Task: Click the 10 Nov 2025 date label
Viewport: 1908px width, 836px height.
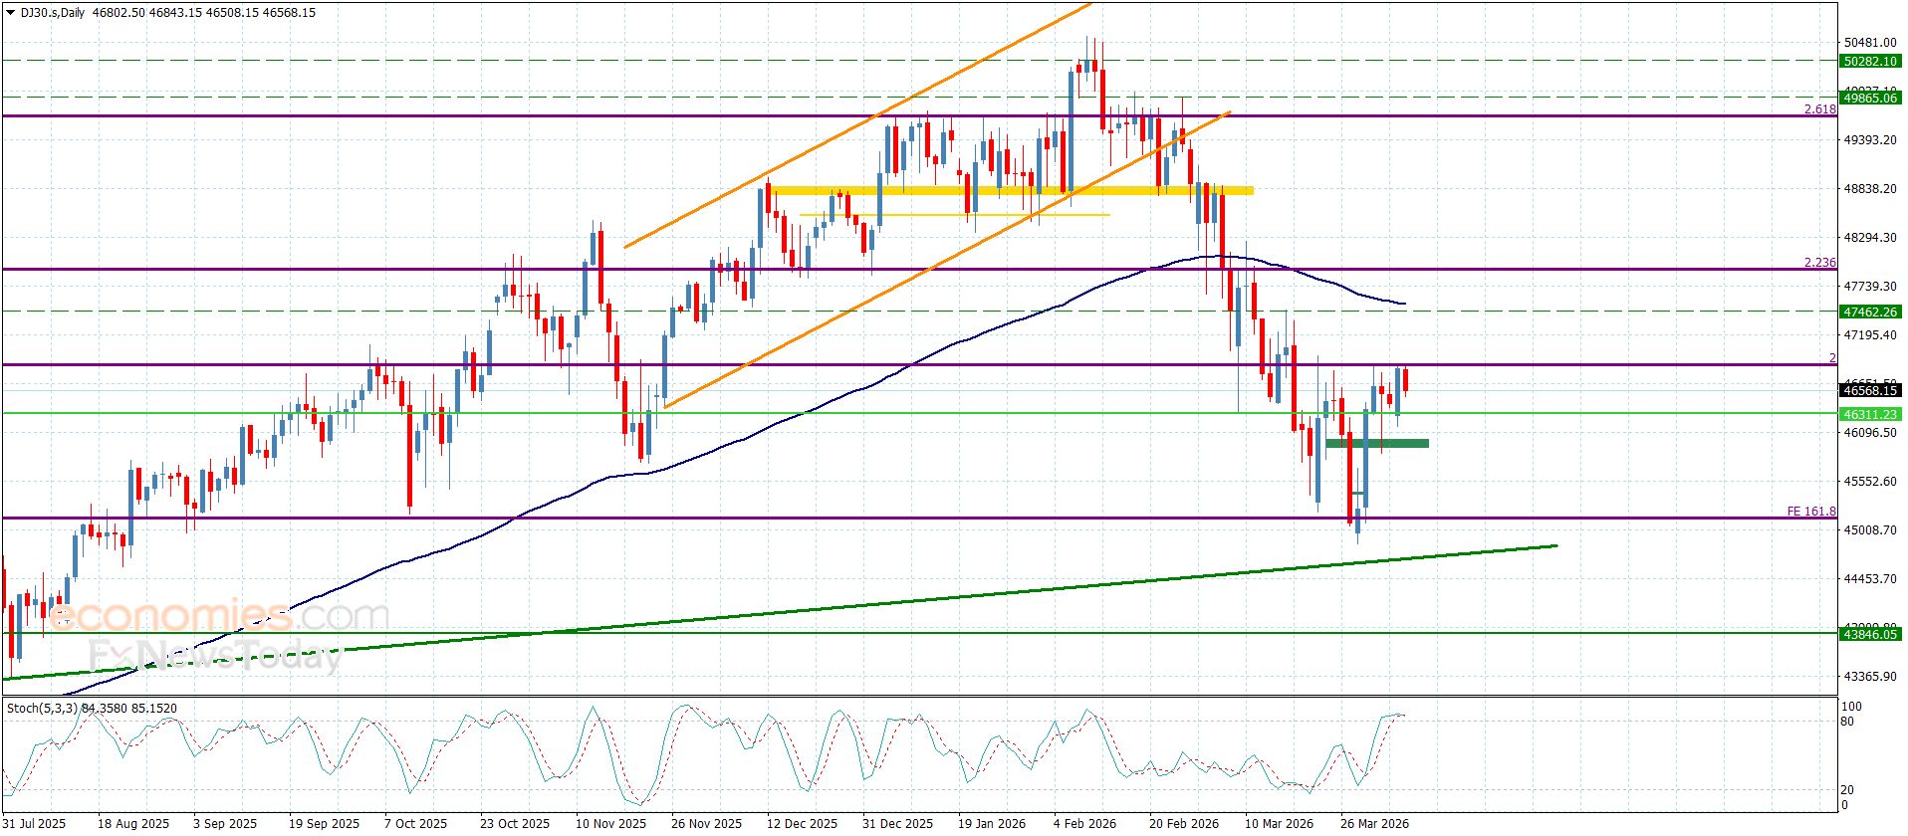Action: [610, 824]
